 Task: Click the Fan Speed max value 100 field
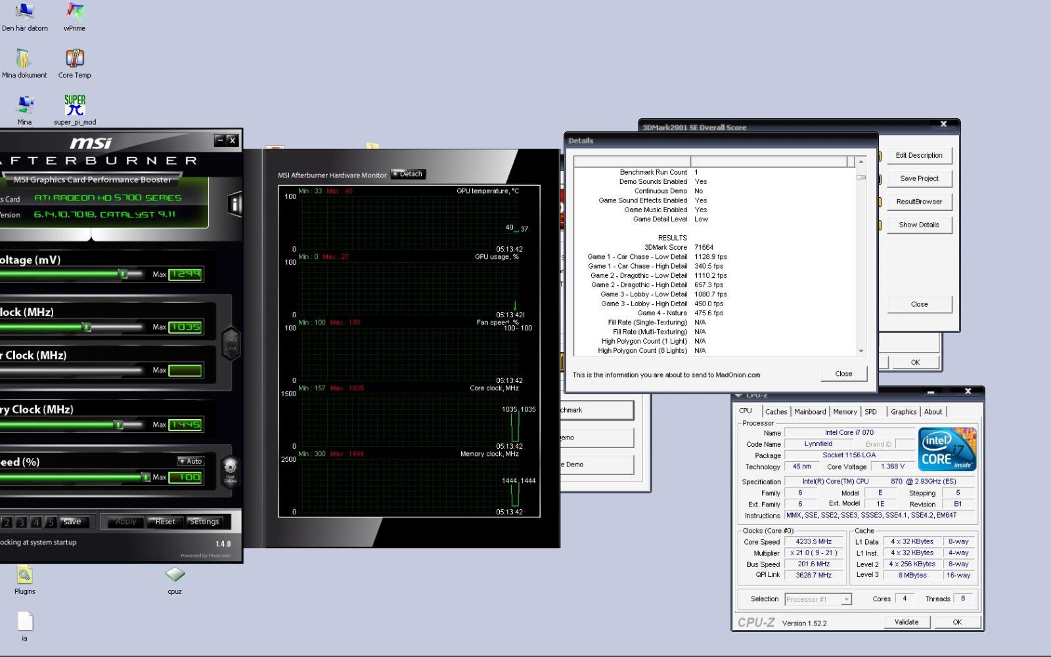point(185,477)
